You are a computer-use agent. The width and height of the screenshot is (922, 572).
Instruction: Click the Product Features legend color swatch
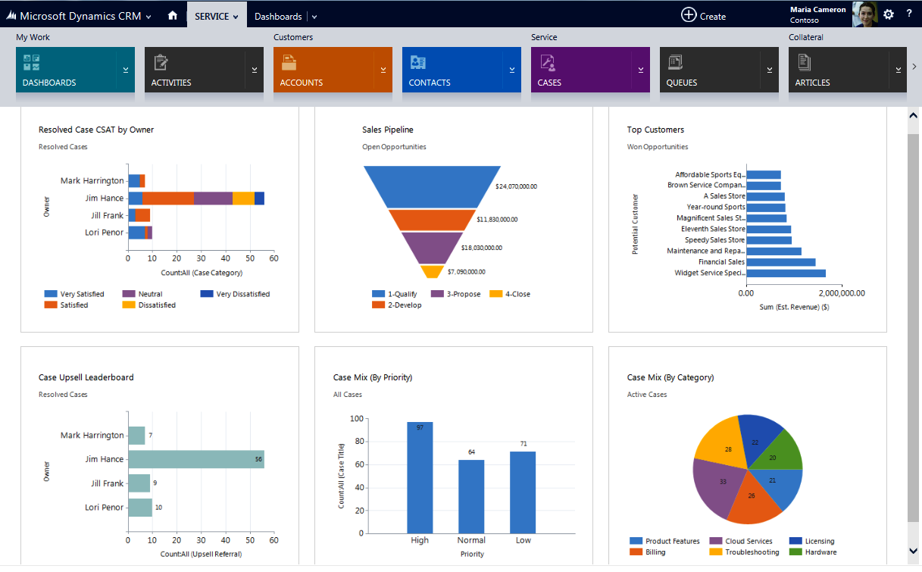(637, 540)
